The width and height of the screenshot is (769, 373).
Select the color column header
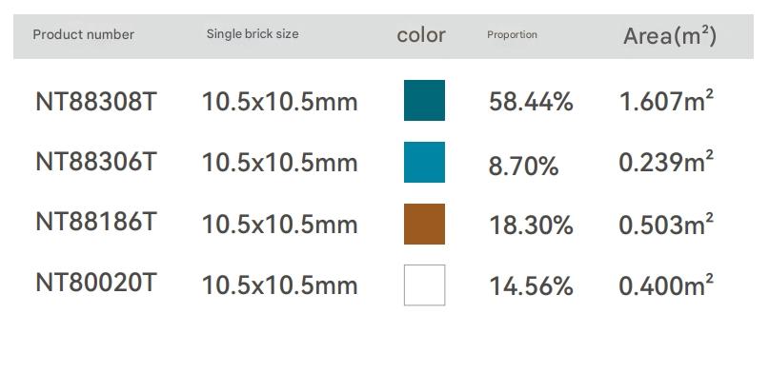coord(421,35)
